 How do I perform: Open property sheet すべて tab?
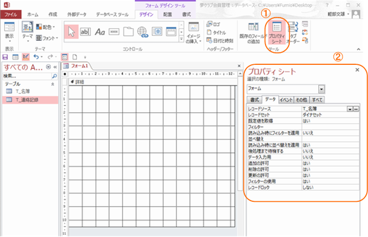[317, 100]
